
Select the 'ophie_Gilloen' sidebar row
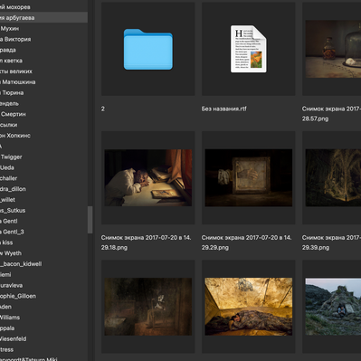tap(43, 296)
